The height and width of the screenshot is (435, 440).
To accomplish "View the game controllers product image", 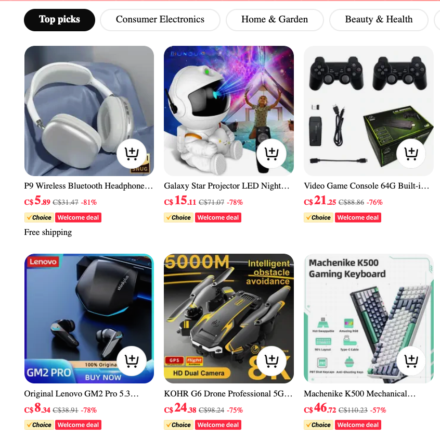I will (x=369, y=111).
